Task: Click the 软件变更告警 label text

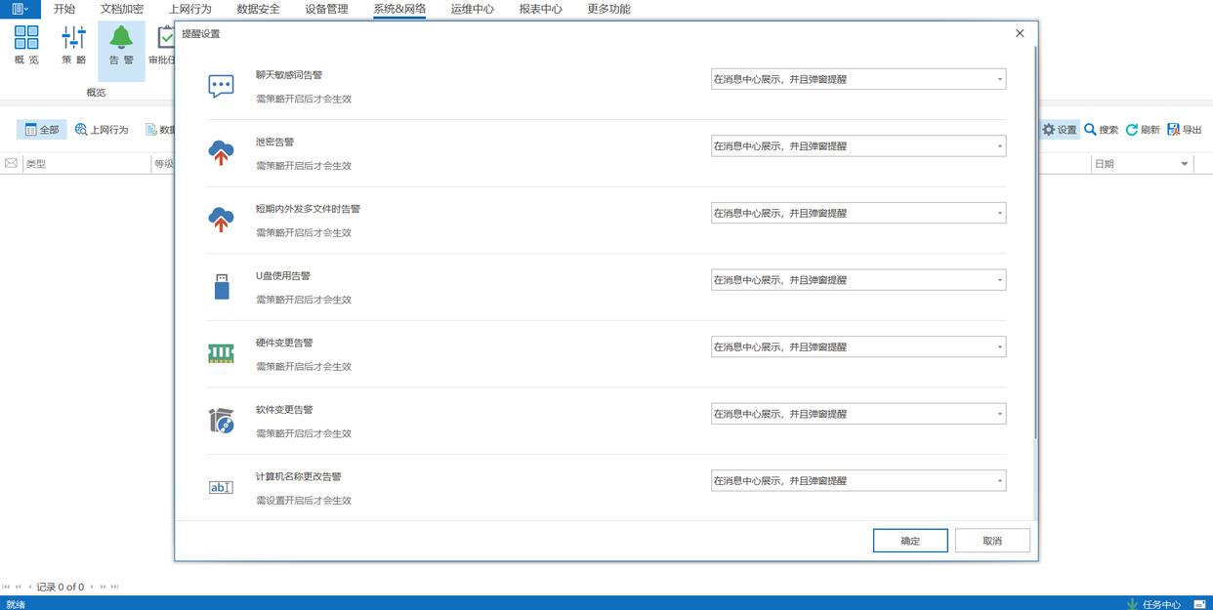Action: 284,409
